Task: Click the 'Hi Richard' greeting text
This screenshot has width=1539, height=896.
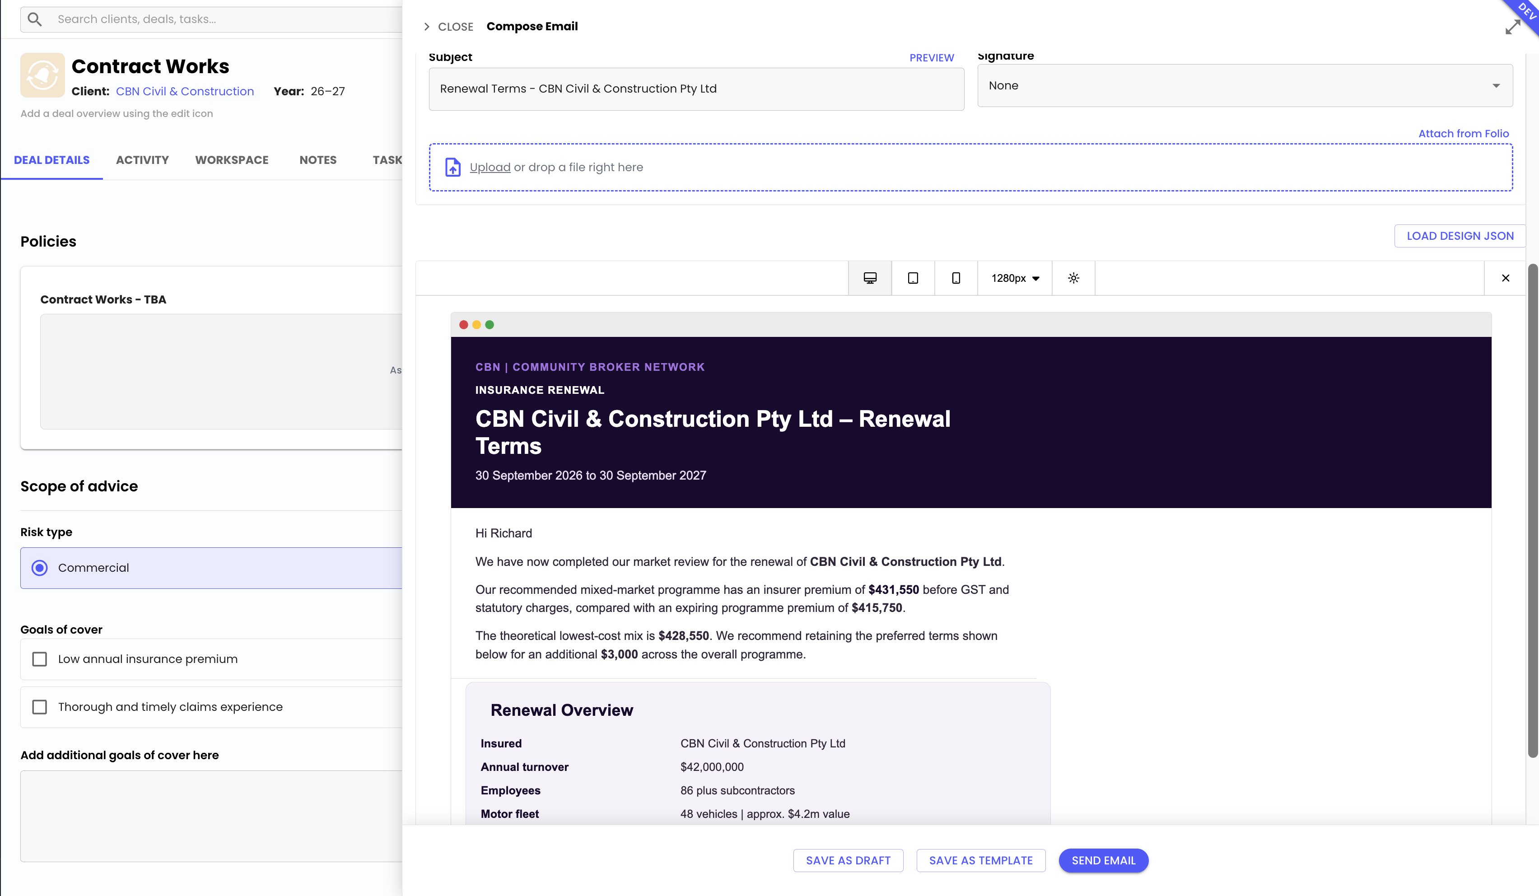Action: [x=503, y=533]
